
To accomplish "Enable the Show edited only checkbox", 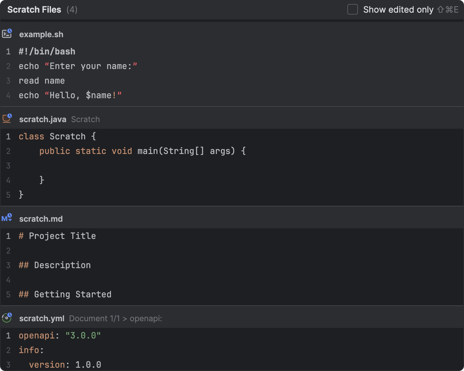I will (x=352, y=10).
